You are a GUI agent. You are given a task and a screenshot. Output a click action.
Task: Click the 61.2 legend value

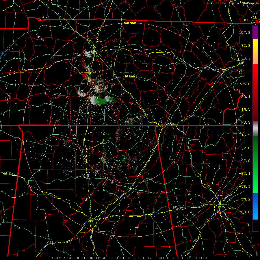(246, 71)
